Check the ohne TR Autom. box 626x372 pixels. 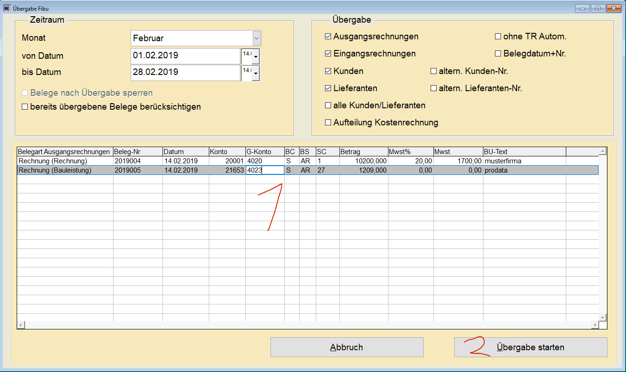(x=498, y=37)
